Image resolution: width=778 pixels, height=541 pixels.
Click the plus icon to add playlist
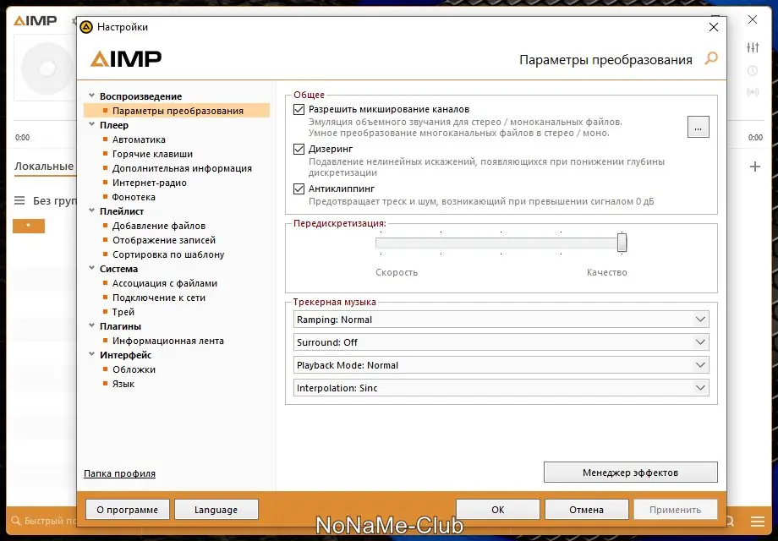click(754, 167)
